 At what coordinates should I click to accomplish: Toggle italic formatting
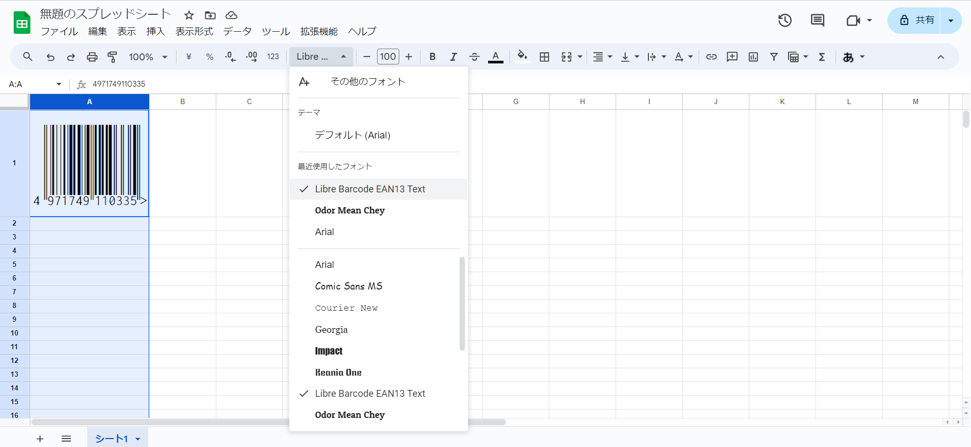click(453, 57)
